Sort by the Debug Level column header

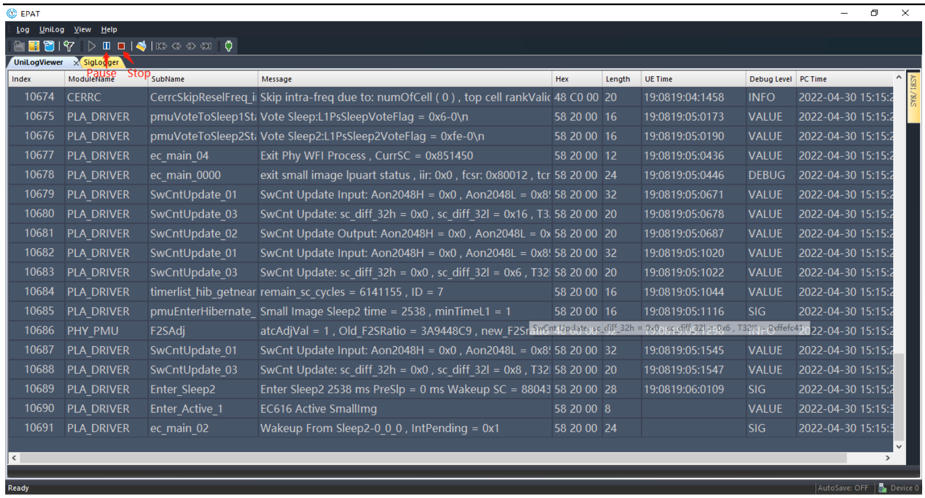(x=770, y=79)
